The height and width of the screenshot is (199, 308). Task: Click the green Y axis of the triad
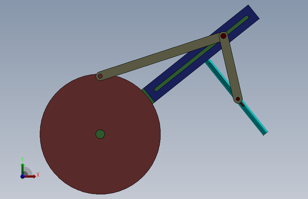(x=22, y=169)
